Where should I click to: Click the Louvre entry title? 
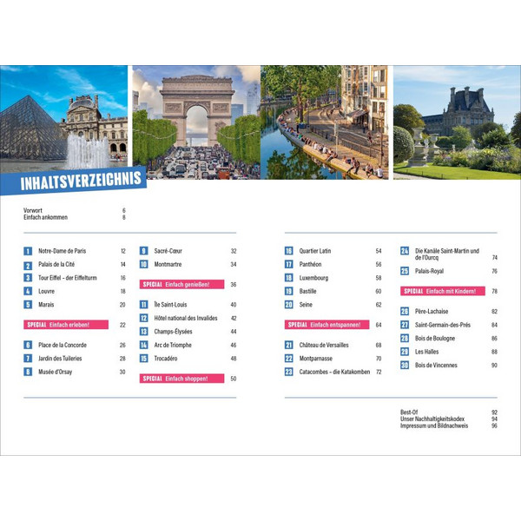pyautogui.click(x=47, y=292)
